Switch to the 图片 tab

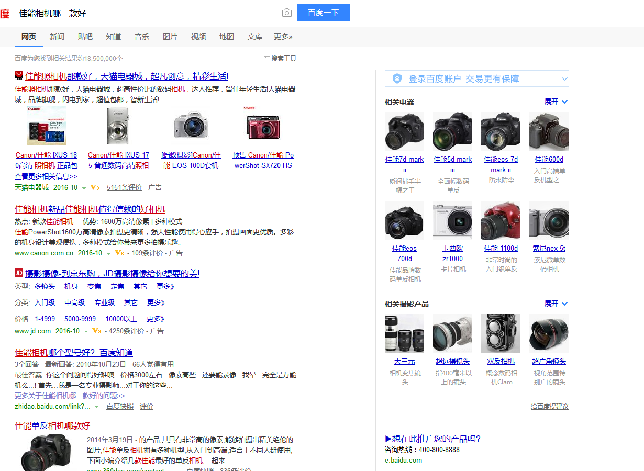(170, 37)
